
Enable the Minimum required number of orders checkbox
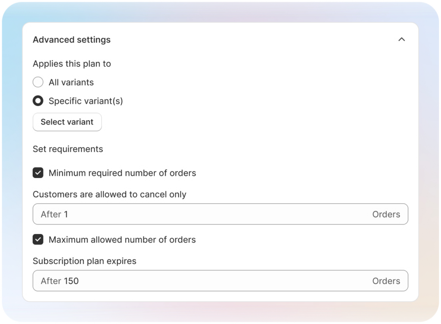(x=38, y=173)
